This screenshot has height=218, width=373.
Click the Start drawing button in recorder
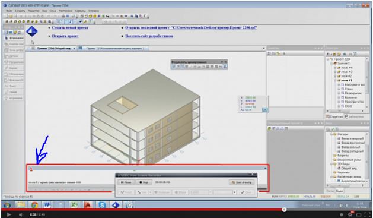coord(242,182)
